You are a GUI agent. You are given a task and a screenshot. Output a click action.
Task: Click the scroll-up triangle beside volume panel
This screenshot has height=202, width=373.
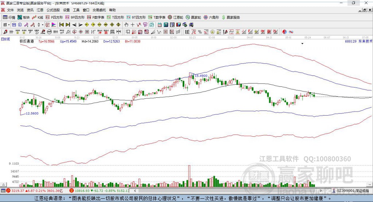tap(4, 184)
